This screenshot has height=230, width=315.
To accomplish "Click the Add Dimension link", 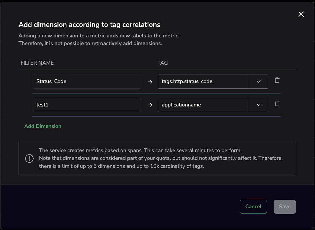I will [x=43, y=126].
